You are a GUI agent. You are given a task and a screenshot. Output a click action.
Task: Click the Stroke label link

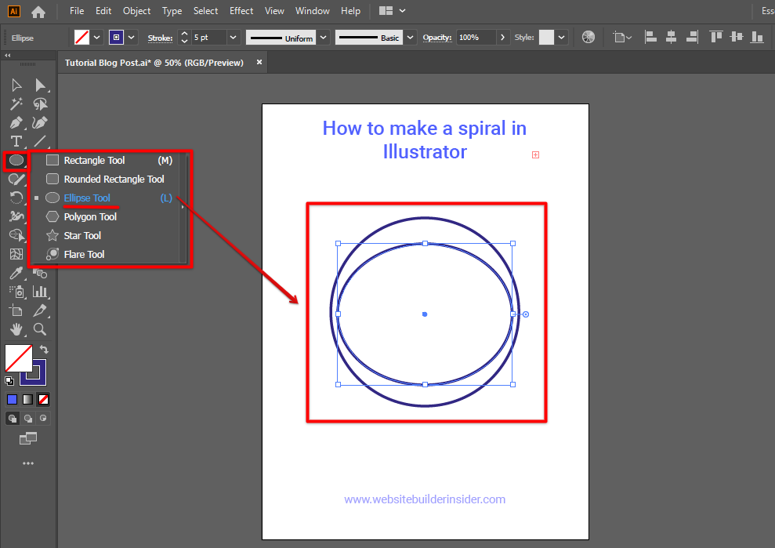(x=160, y=37)
